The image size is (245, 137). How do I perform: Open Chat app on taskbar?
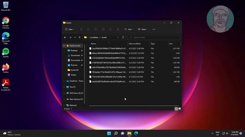point(122,133)
